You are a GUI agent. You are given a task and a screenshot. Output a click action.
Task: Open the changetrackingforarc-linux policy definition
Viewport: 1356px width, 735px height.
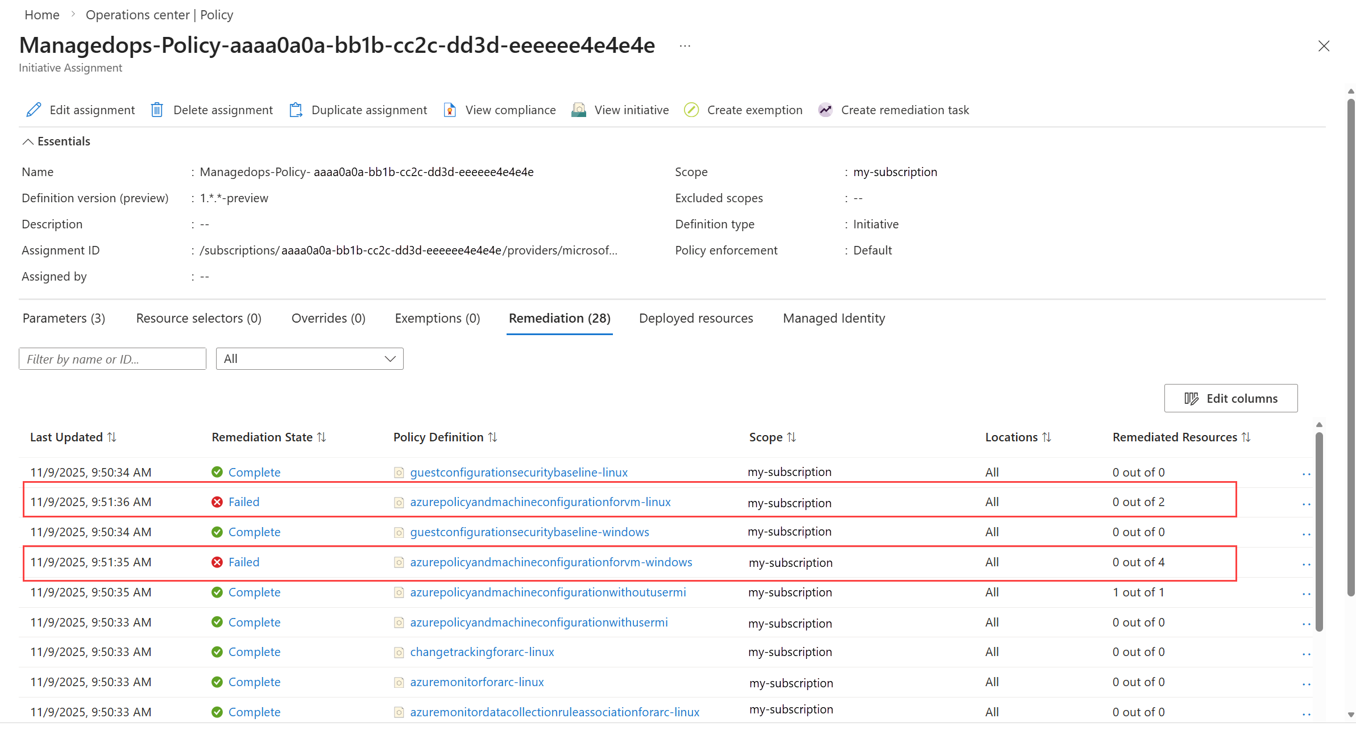click(x=482, y=652)
